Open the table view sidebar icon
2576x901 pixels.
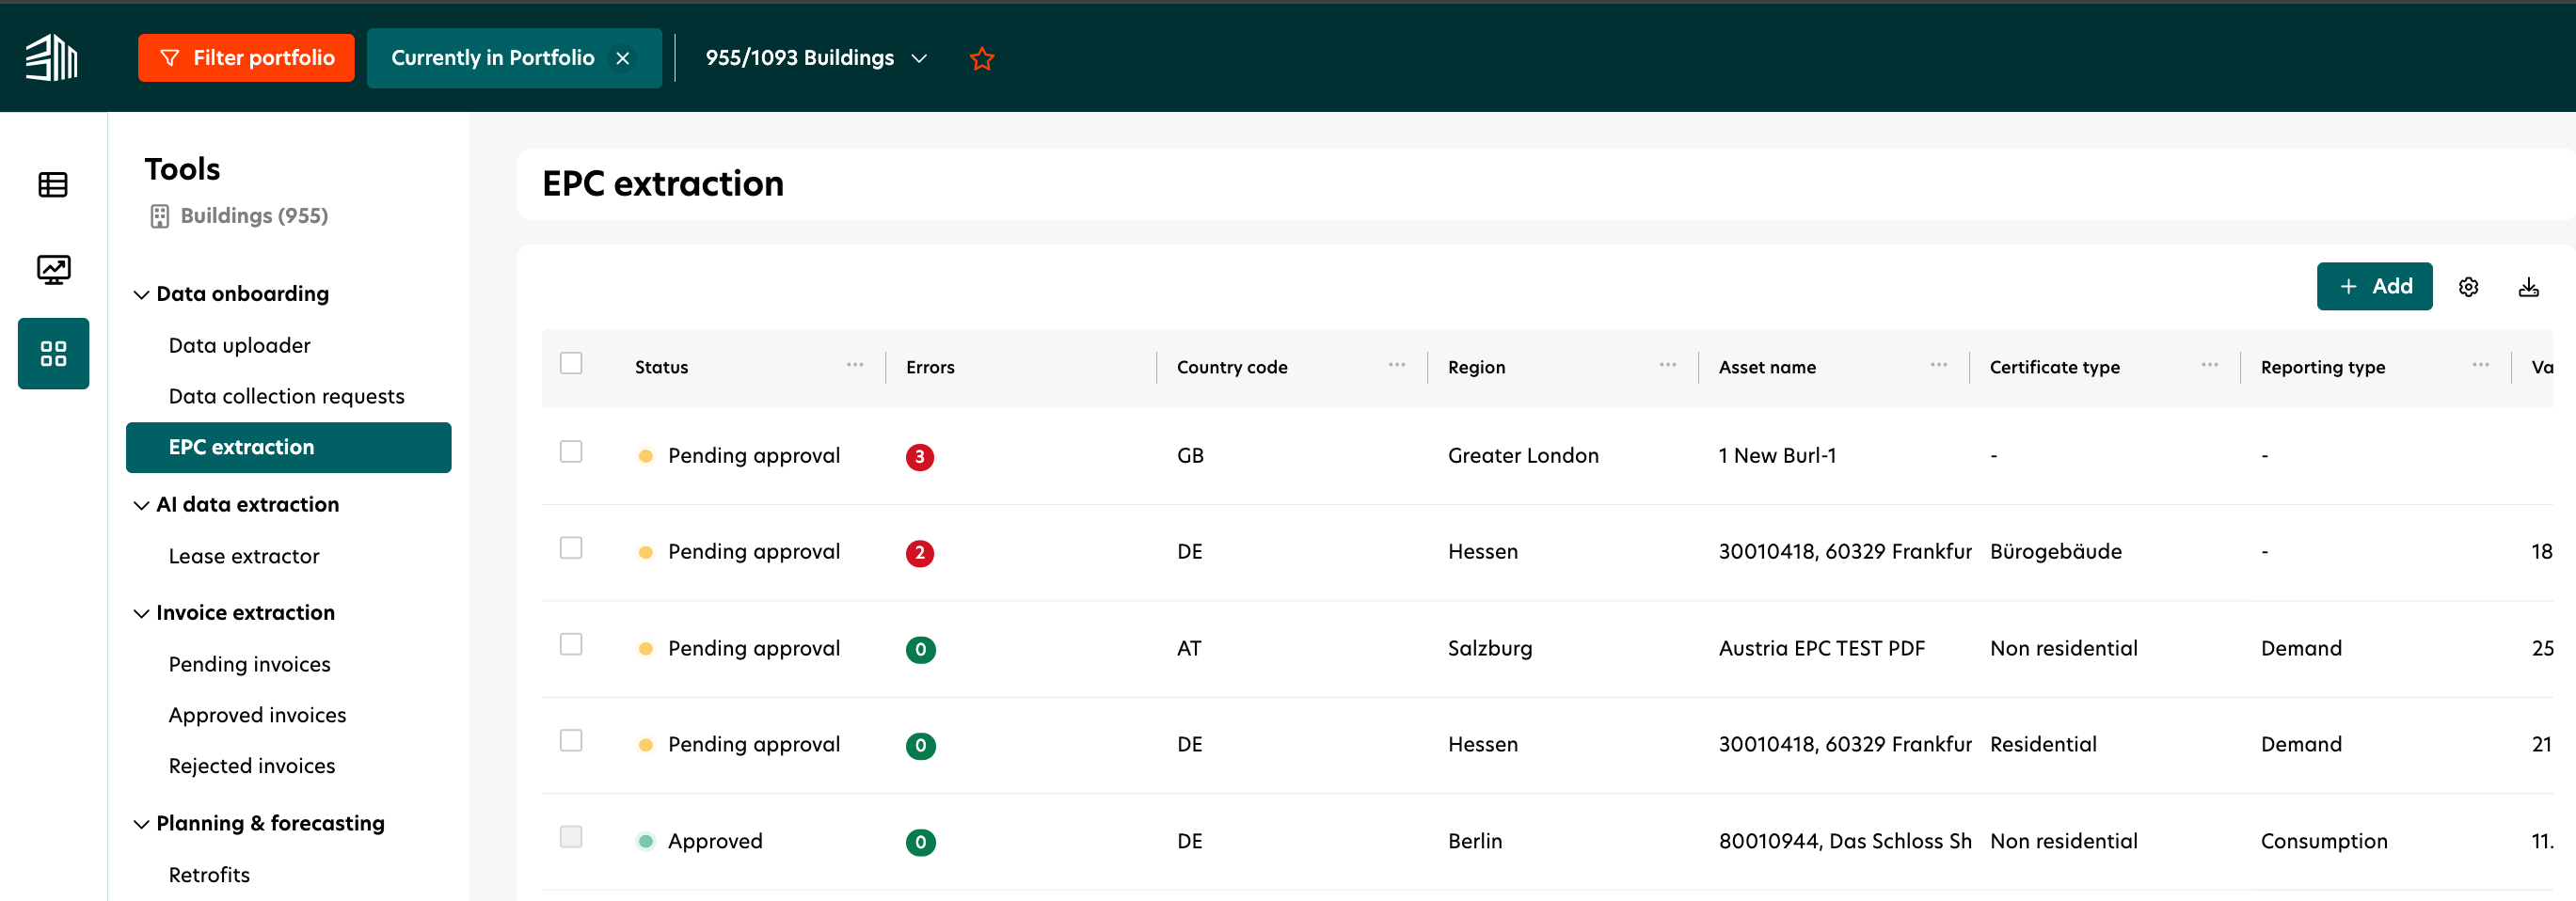(53, 185)
